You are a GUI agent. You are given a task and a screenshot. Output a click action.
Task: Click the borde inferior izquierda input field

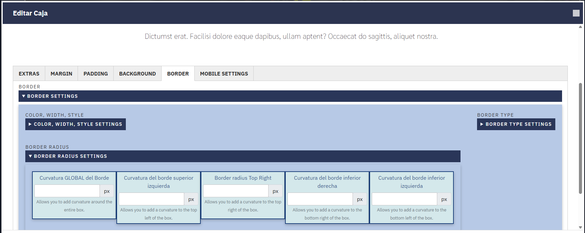click(x=405, y=199)
